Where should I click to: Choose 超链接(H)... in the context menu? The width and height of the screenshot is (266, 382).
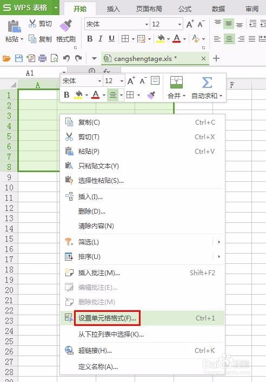pos(142,351)
